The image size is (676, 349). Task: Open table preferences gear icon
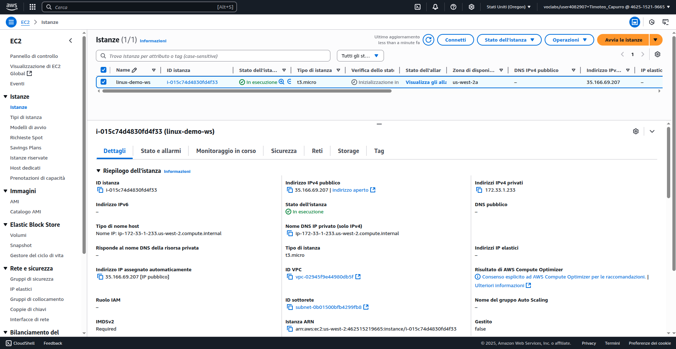click(658, 54)
